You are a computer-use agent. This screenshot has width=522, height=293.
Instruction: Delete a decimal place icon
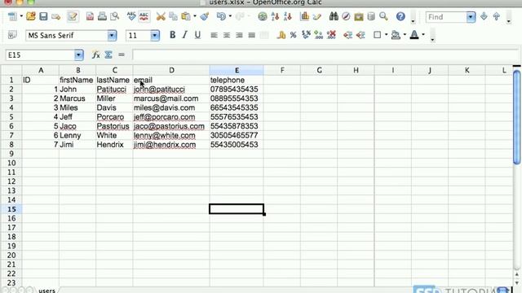331,35
